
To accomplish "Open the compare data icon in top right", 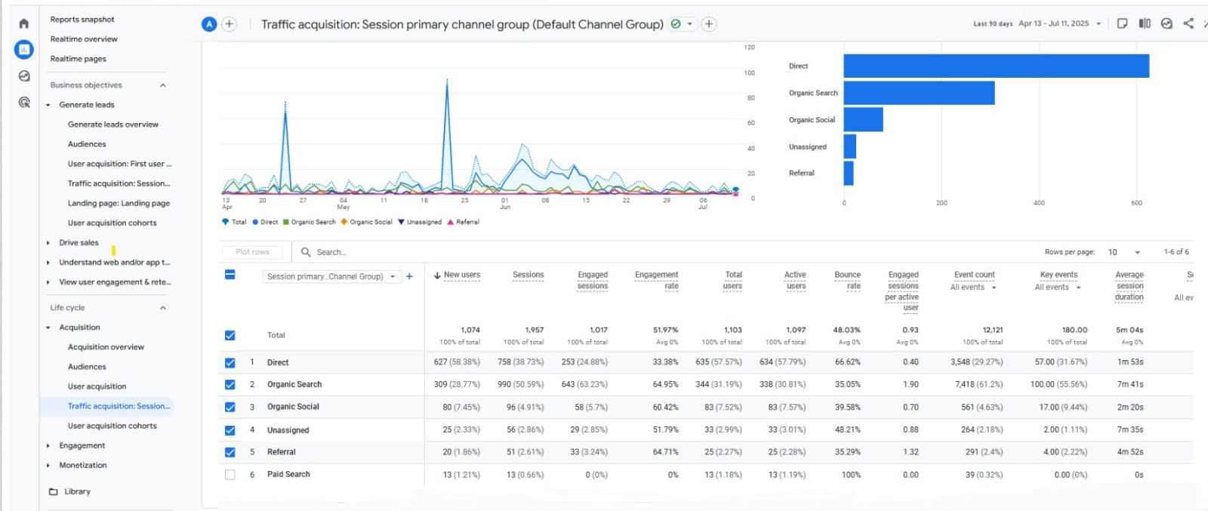I will click(1145, 23).
